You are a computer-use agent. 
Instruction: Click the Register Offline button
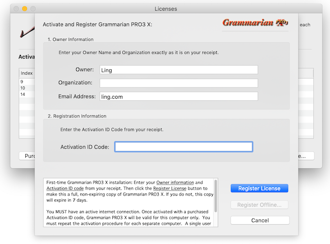coord(259,204)
